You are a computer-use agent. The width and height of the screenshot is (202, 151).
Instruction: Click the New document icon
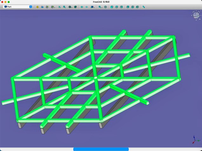click(37, 7)
